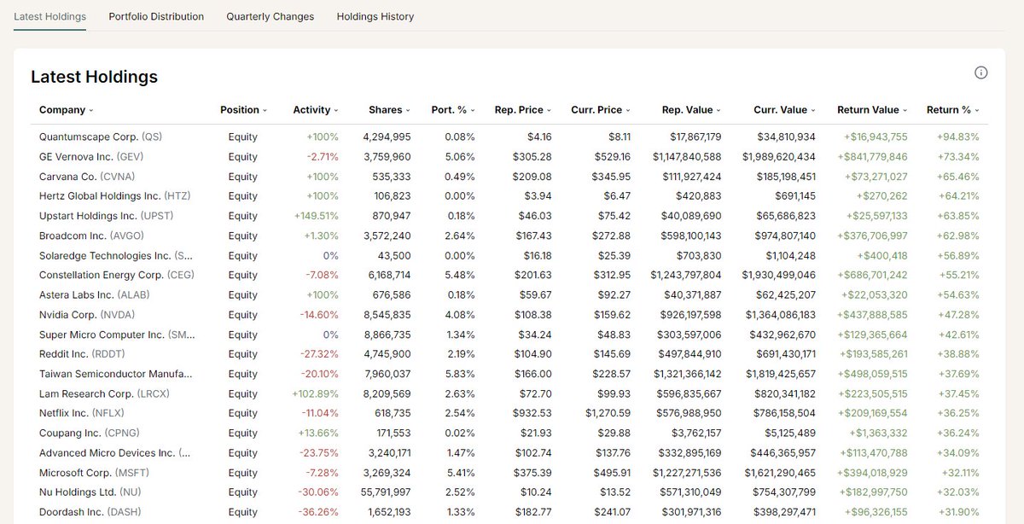Click GE Vernova activity value -2.71%

click(x=323, y=157)
